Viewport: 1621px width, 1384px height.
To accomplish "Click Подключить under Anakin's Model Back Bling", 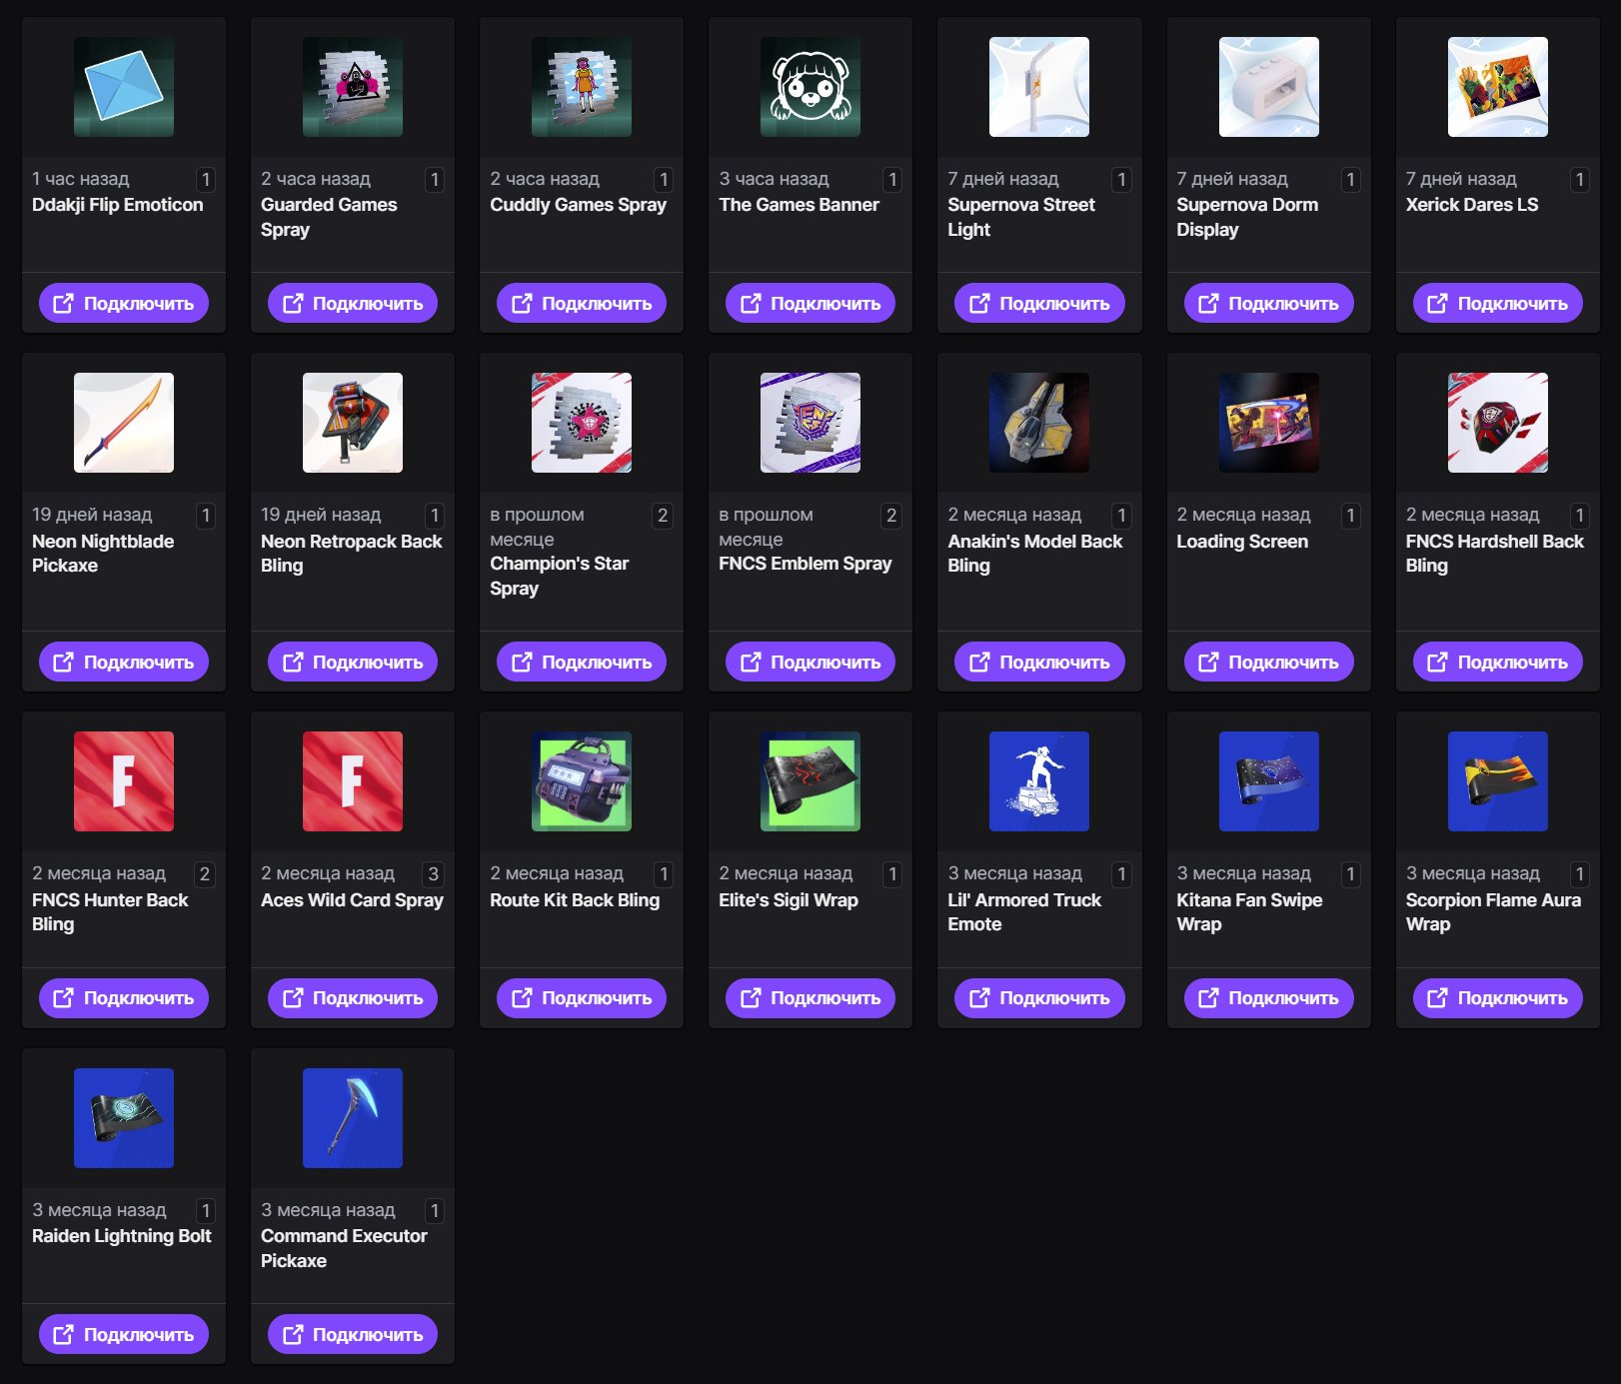I will tap(1039, 662).
